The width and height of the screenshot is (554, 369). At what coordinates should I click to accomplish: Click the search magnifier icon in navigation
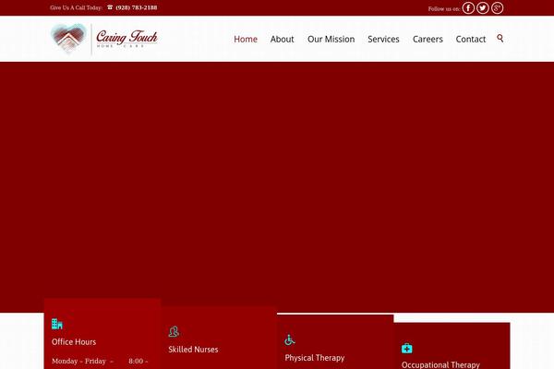tap(500, 38)
